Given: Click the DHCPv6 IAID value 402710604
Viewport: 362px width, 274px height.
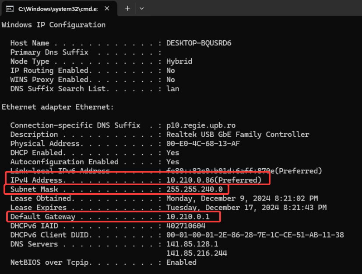Looking at the screenshot, I should [x=186, y=226].
